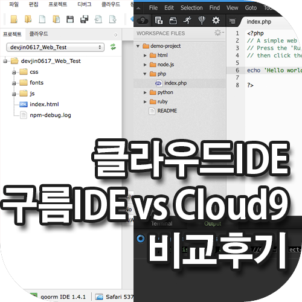
Task: Open the Goto menu in Cloud9
Action: click(x=251, y=8)
